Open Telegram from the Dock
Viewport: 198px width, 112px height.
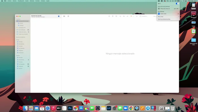pos(148,108)
